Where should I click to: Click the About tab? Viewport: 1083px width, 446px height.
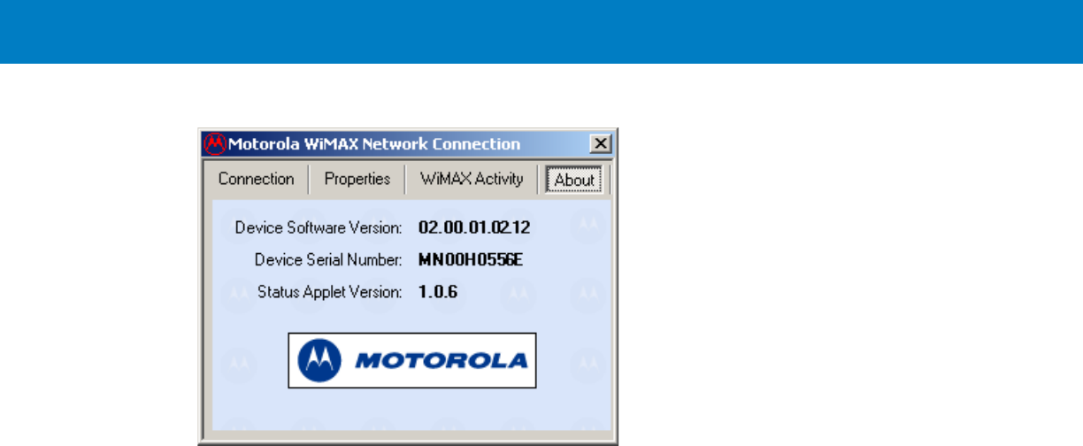[x=574, y=180]
